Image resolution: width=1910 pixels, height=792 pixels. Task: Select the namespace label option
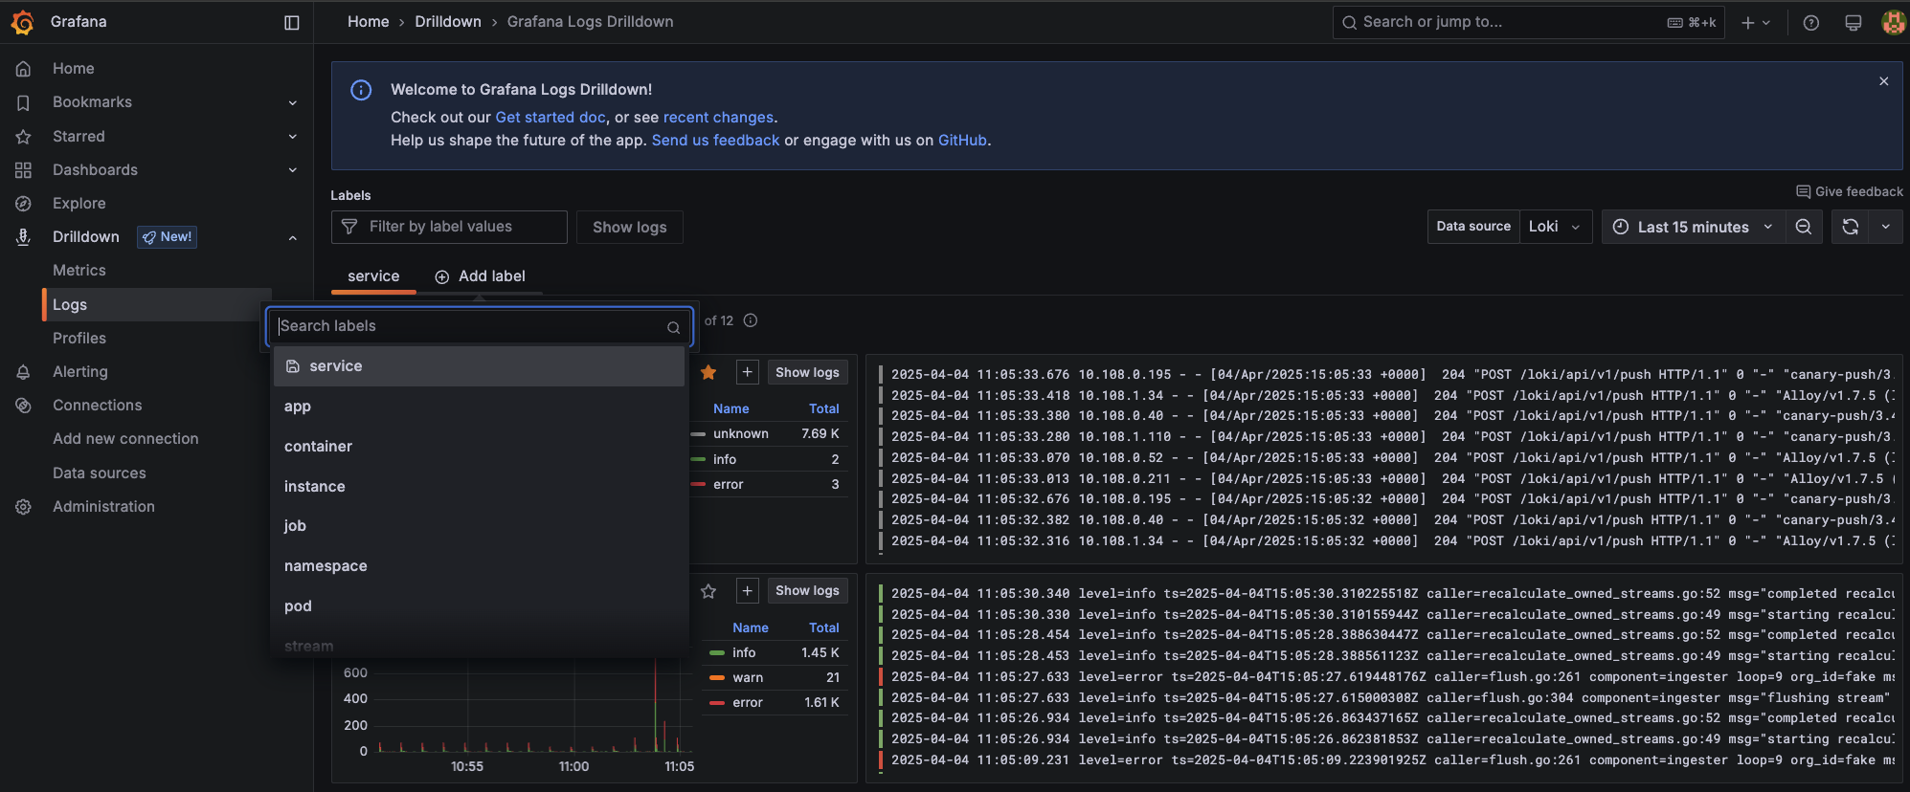(326, 566)
